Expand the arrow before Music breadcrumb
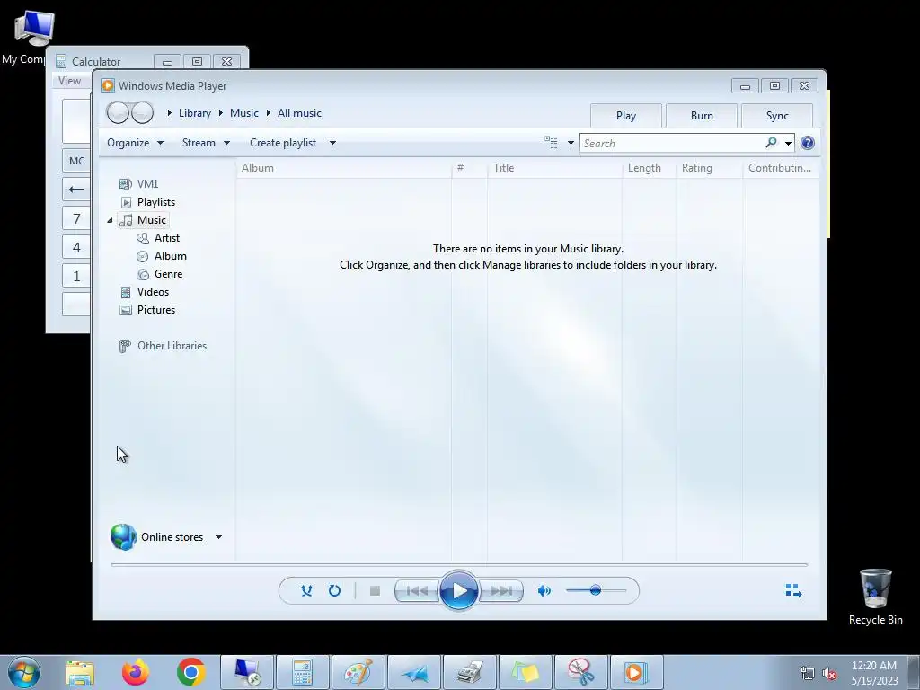This screenshot has width=920, height=690. tap(221, 112)
